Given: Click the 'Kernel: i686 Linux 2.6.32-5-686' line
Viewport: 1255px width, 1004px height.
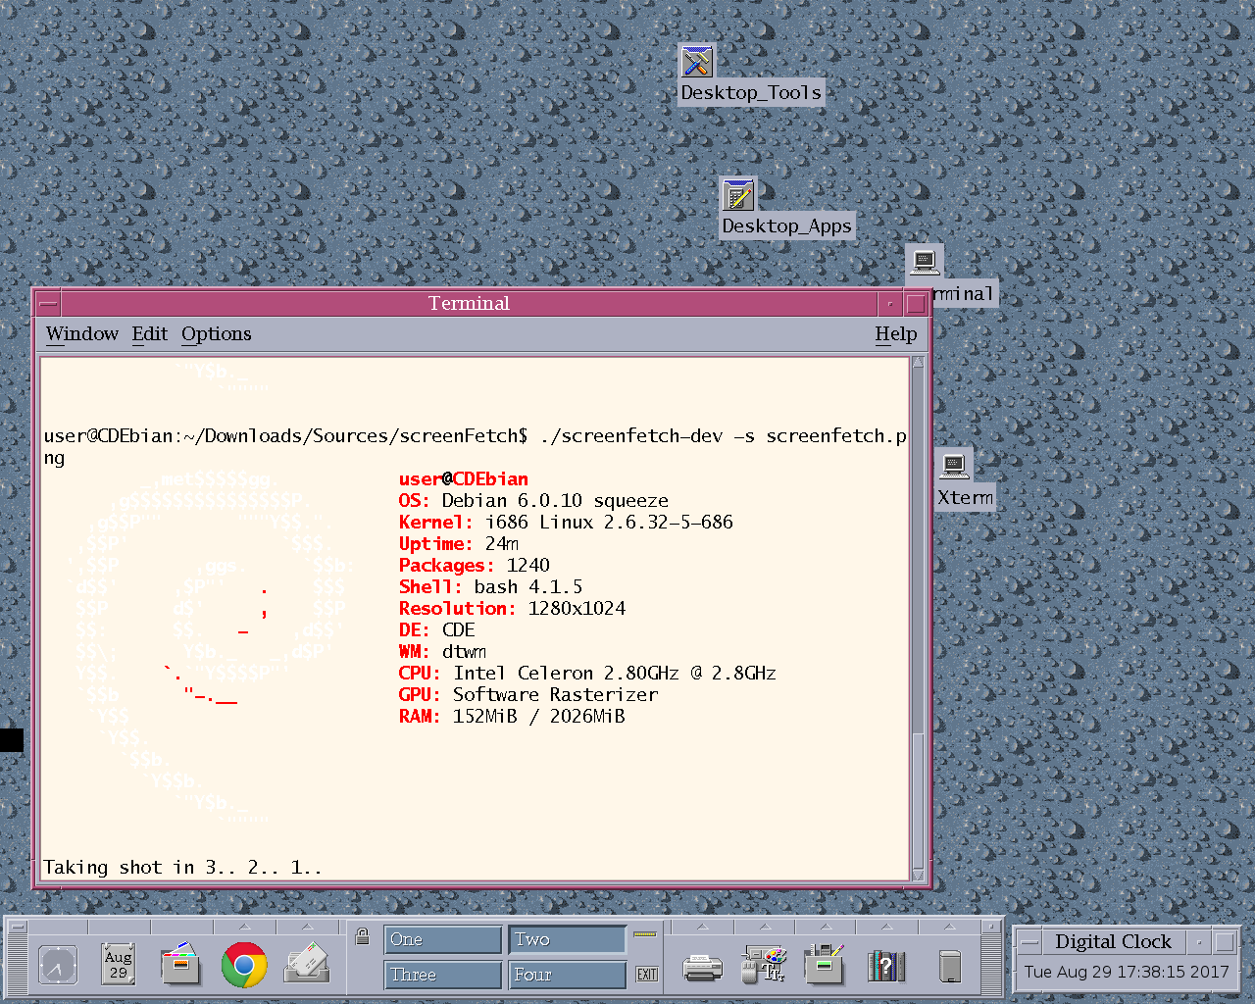Looking at the screenshot, I should pos(566,523).
